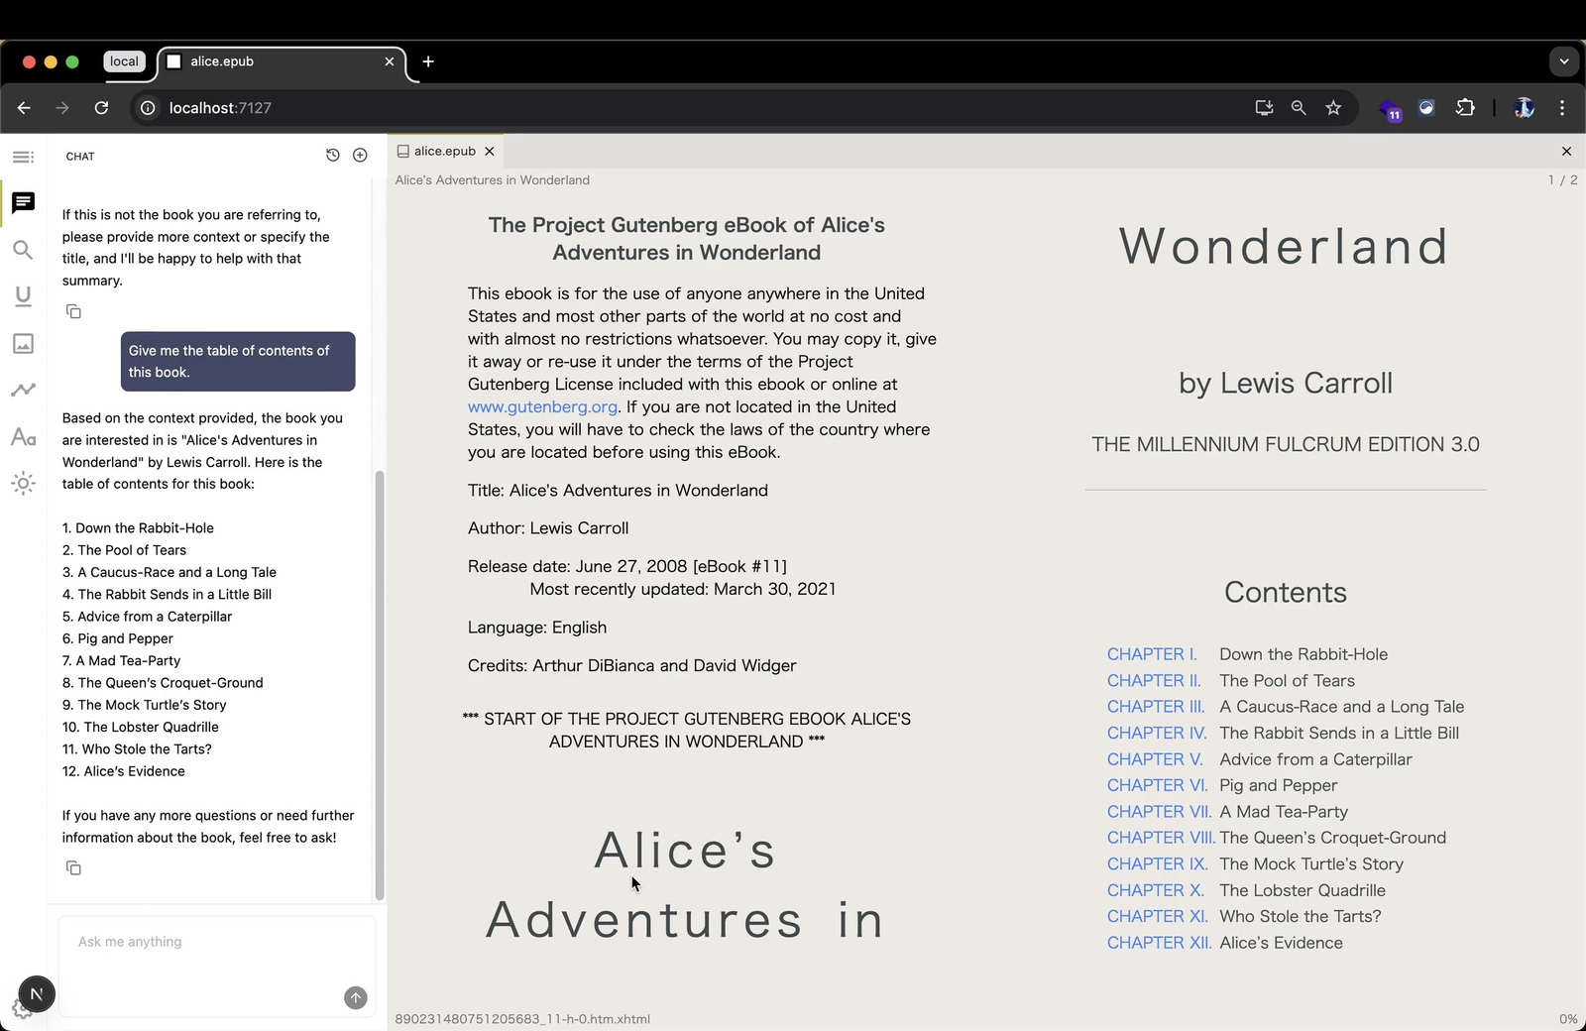
Task: Open the underline annotations icon
Action: [23, 296]
